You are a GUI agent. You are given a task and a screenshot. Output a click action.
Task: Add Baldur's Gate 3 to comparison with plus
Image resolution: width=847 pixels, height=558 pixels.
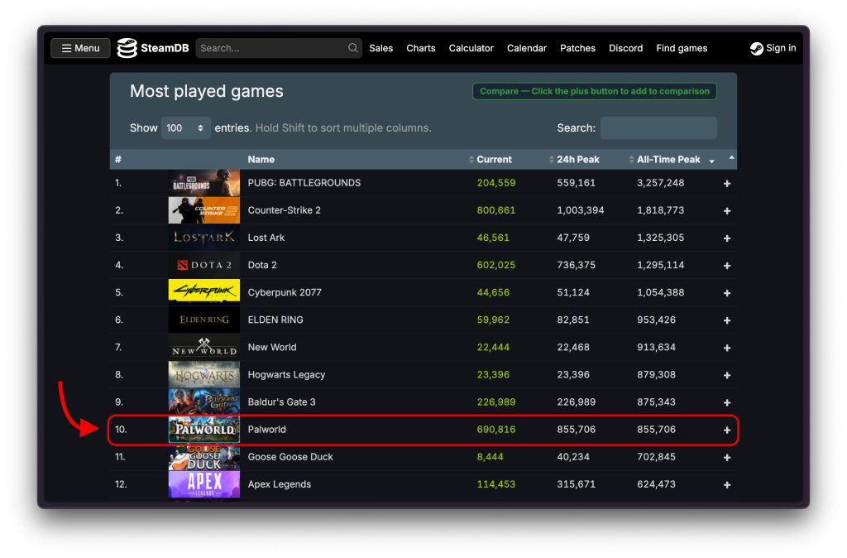(x=727, y=403)
